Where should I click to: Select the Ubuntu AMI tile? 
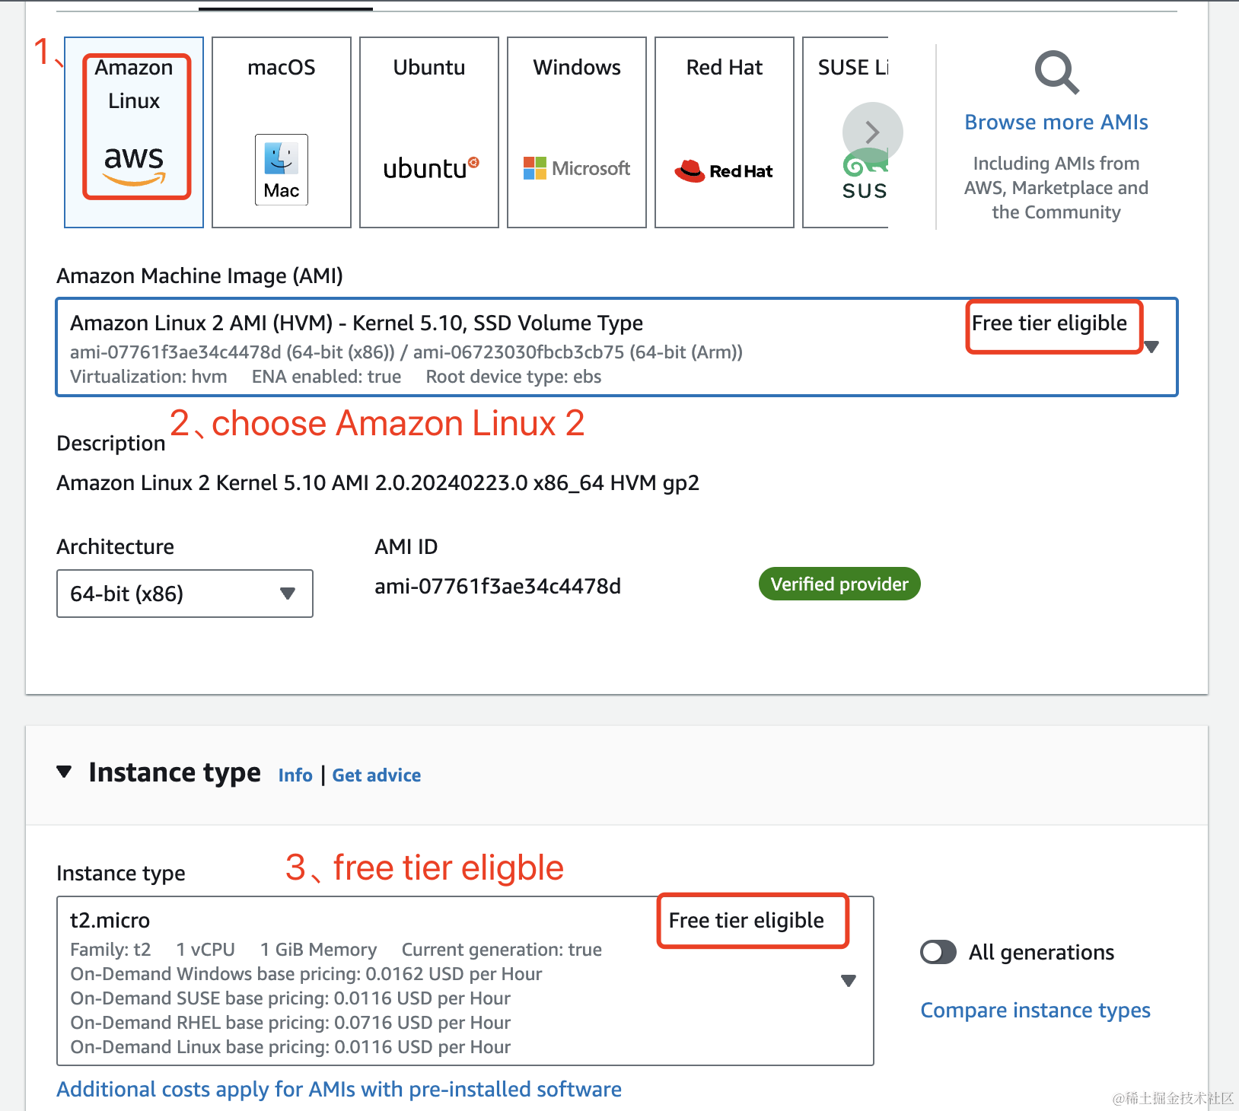429,132
